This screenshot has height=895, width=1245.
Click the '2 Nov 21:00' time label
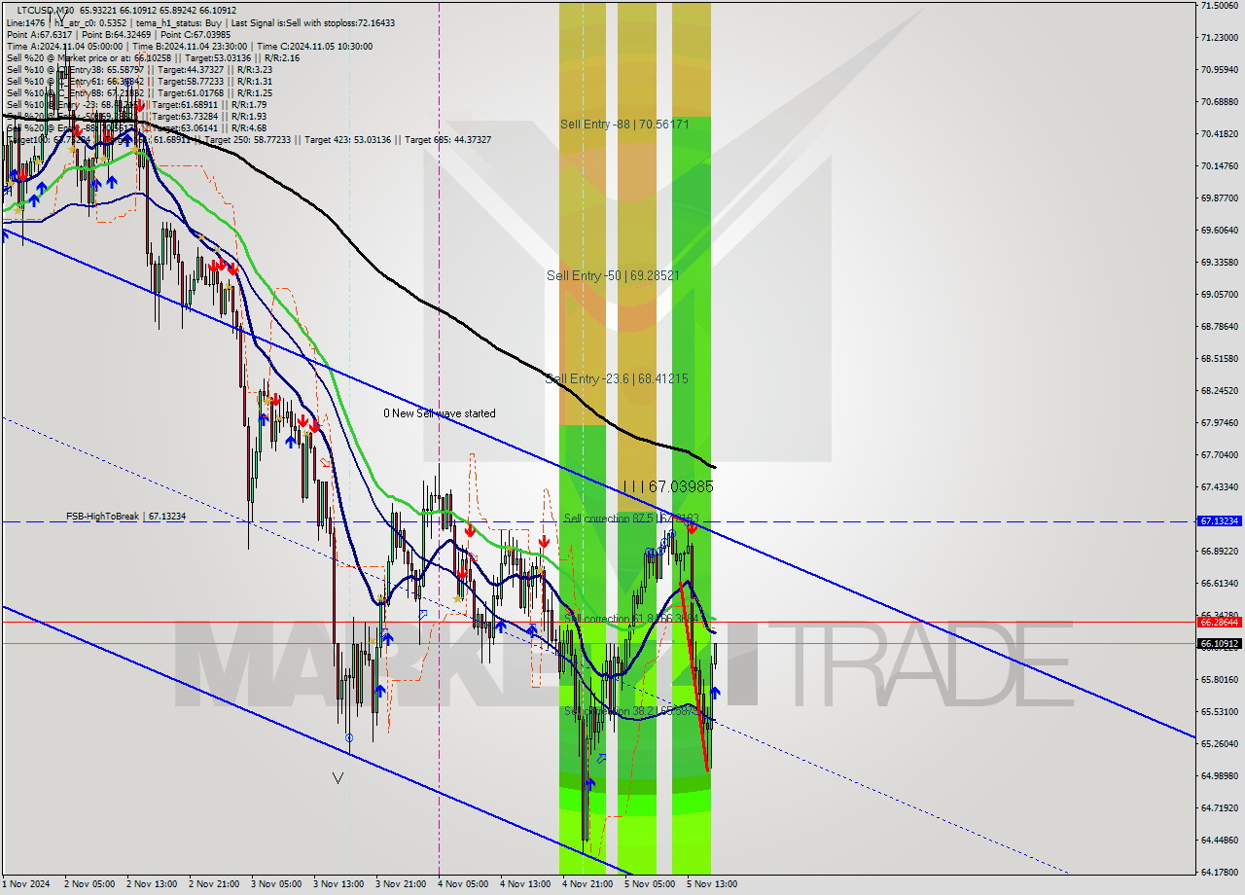tap(214, 884)
